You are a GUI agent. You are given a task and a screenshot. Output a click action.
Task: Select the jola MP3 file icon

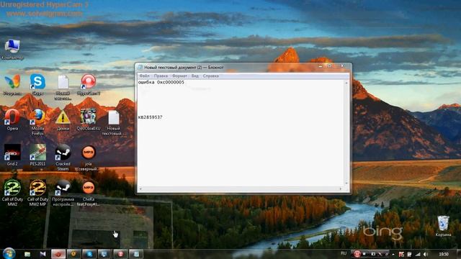tap(88, 158)
